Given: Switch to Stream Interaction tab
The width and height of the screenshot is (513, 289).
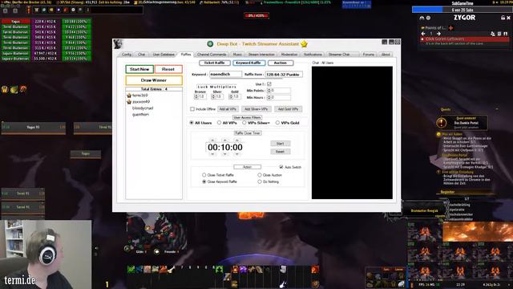Looking at the screenshot, I should click(x=261, y=55).
